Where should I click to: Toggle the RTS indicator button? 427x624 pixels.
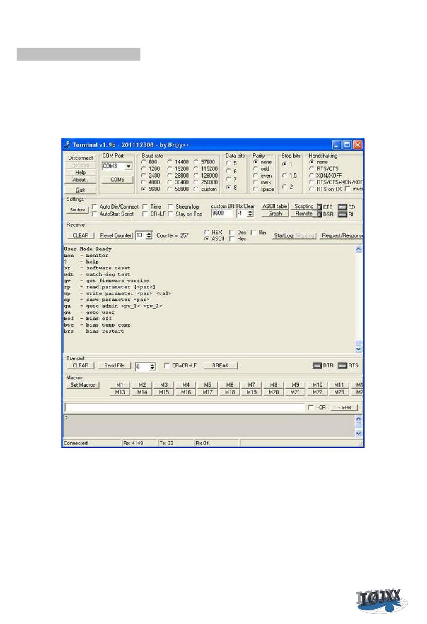pos(342,365)
